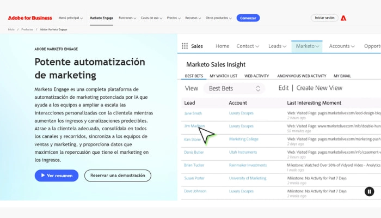Click the Iniciar sesión button
The height and width of the screenshot is (218, 381).
(x=324, y=18)
